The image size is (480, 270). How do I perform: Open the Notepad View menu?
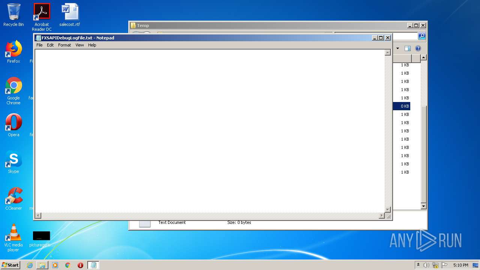[x=79, y=45]
